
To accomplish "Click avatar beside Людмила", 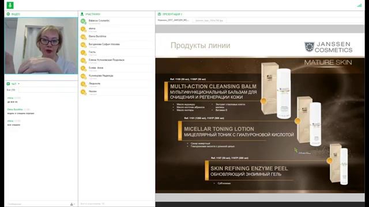I will (x=83, y=84).
